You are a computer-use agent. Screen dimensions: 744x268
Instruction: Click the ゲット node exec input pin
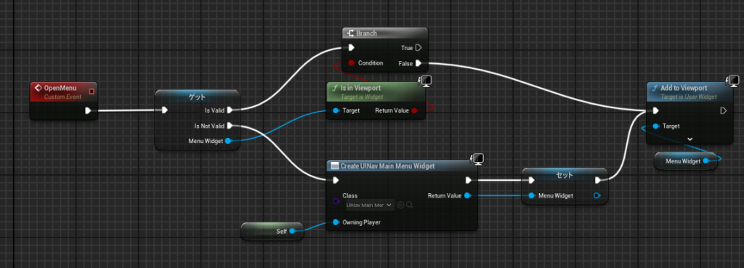point(164,110)
